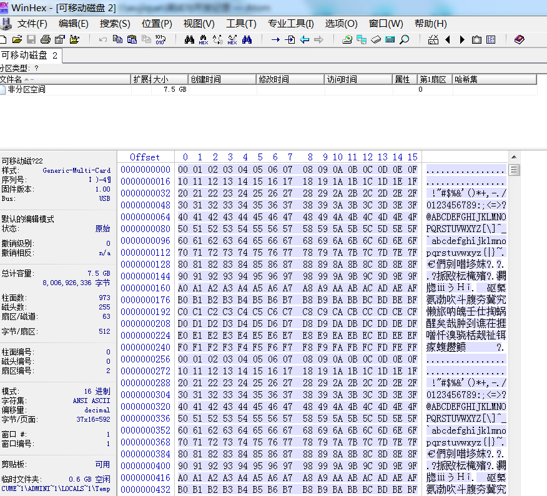Click the hex view scroll-up arrow
Screen dimensions: 547x496
coord(514,157)
